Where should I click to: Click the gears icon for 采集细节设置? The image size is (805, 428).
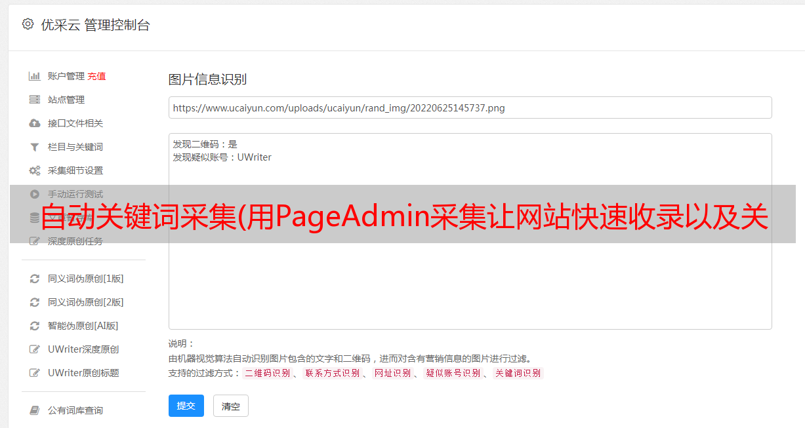click(35, 170)
